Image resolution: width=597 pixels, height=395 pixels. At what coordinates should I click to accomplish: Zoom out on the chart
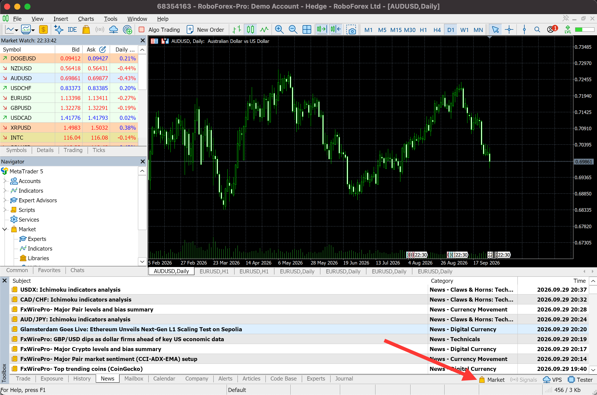coord(293,30)
